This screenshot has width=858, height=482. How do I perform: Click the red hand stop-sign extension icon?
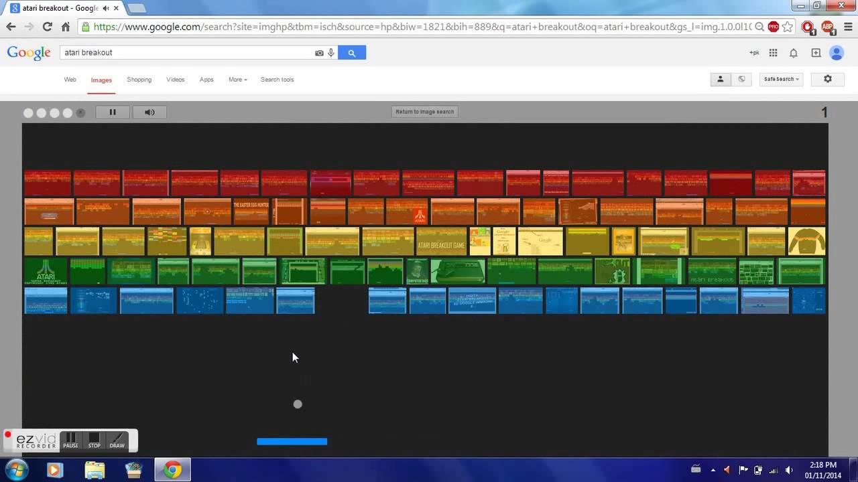tap(808, 27)
